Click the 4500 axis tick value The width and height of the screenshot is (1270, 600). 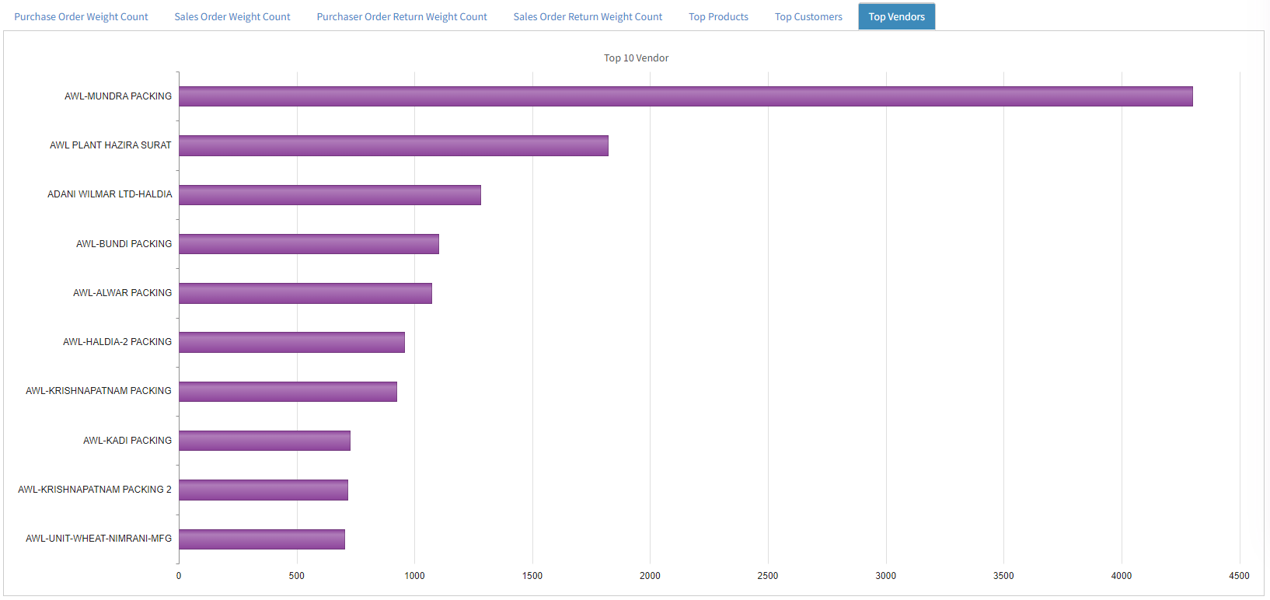1240,576
